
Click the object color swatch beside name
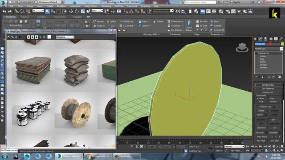click(282, 44)
